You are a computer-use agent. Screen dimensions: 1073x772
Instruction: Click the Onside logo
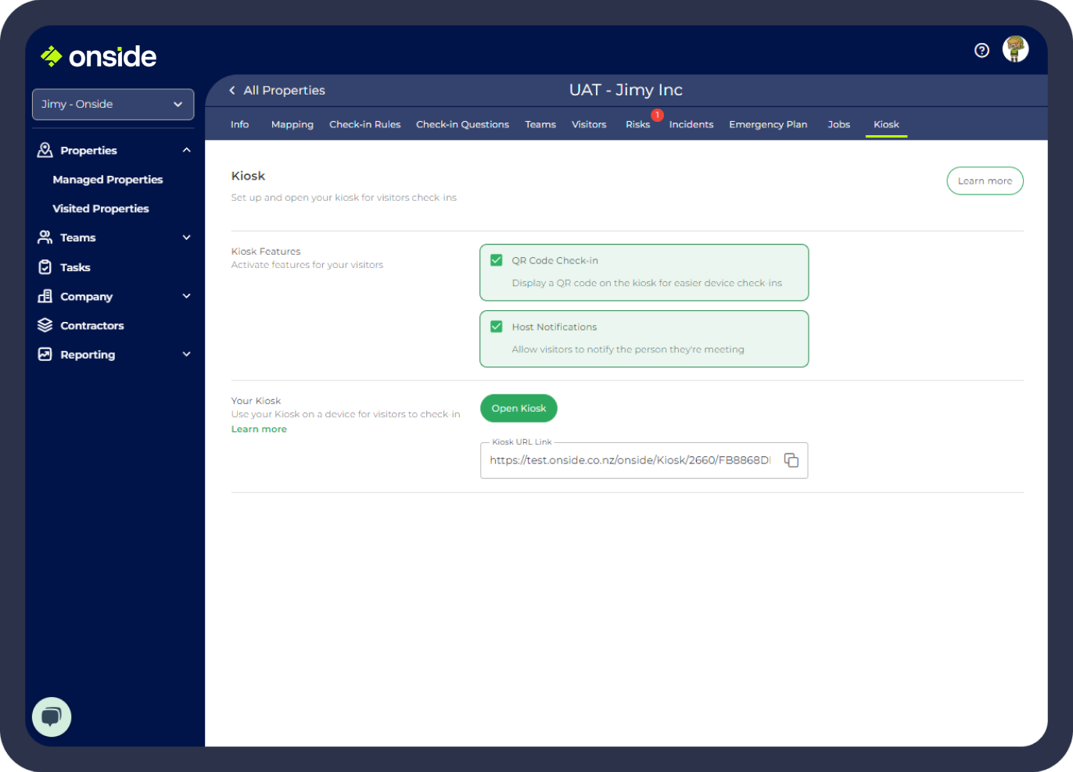coord(99,56)
